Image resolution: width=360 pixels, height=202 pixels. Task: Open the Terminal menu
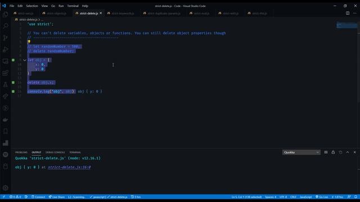(73, 6)
